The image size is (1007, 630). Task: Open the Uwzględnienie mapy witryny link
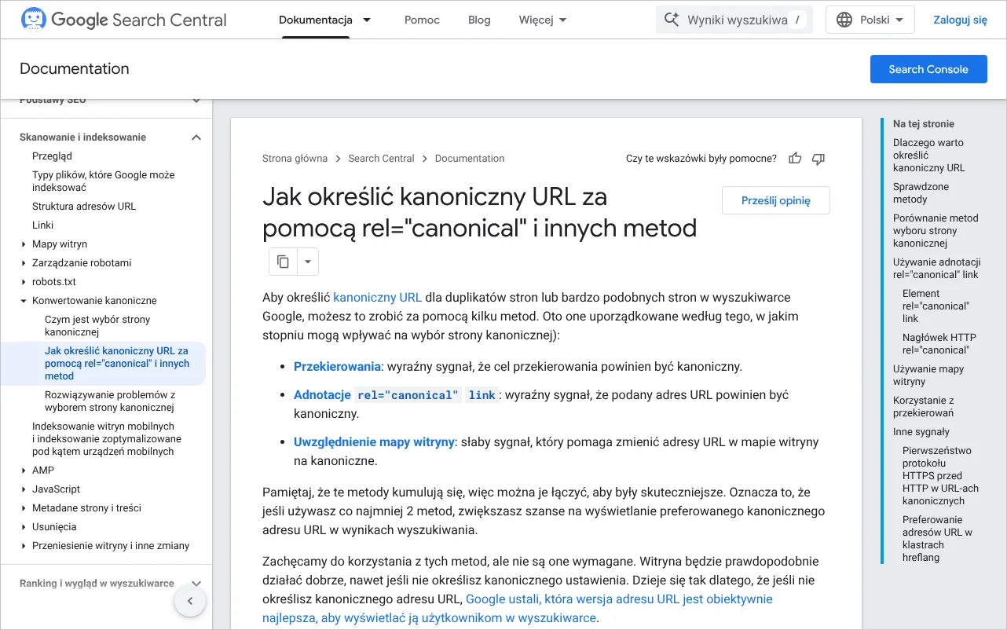(374, 441)
